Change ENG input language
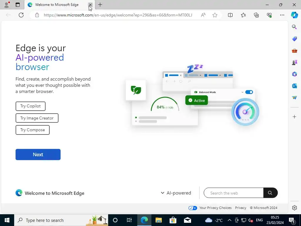Viewport: 301px width, 226px height. [x=259, y=220]
